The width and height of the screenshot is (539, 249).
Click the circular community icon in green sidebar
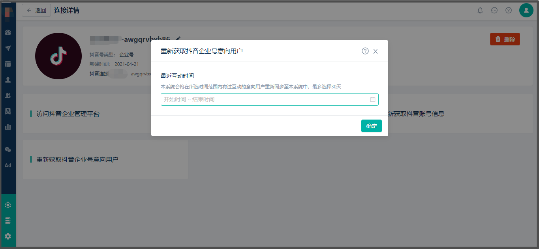click(x=8, y=205)
